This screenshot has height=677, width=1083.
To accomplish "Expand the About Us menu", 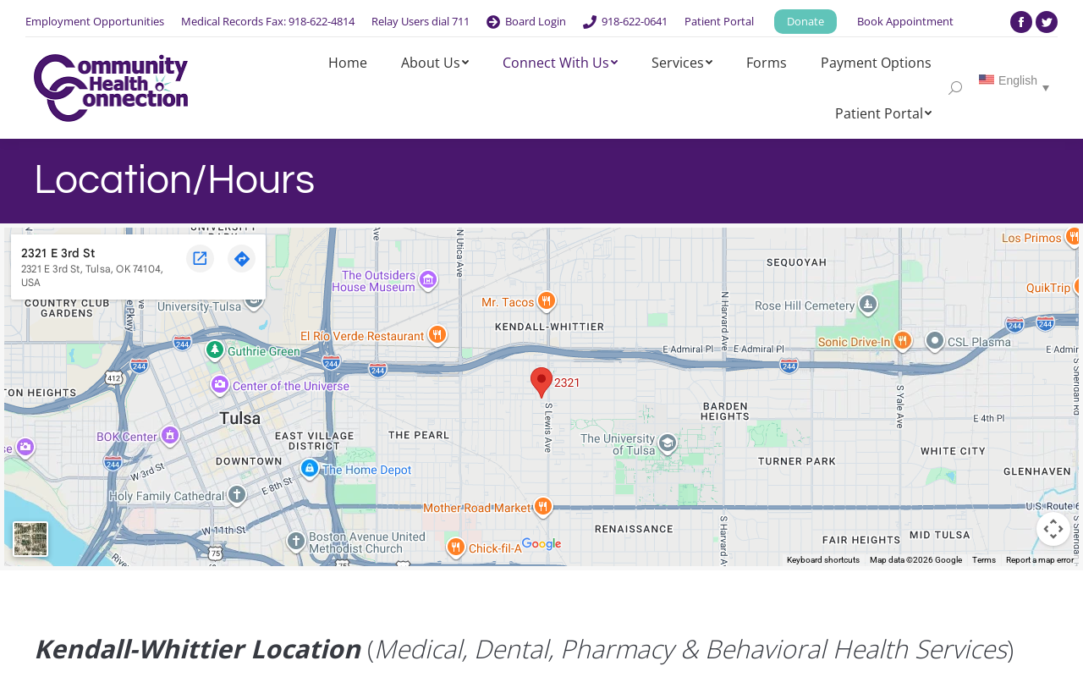I will click(435, 63).
